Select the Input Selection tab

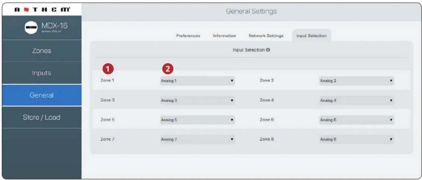tap(311, 36)
